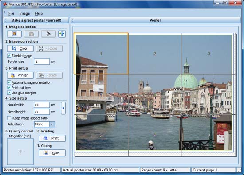Click the Crop button
The height and width of the screenshot is (175, 244).
[20, 48]
